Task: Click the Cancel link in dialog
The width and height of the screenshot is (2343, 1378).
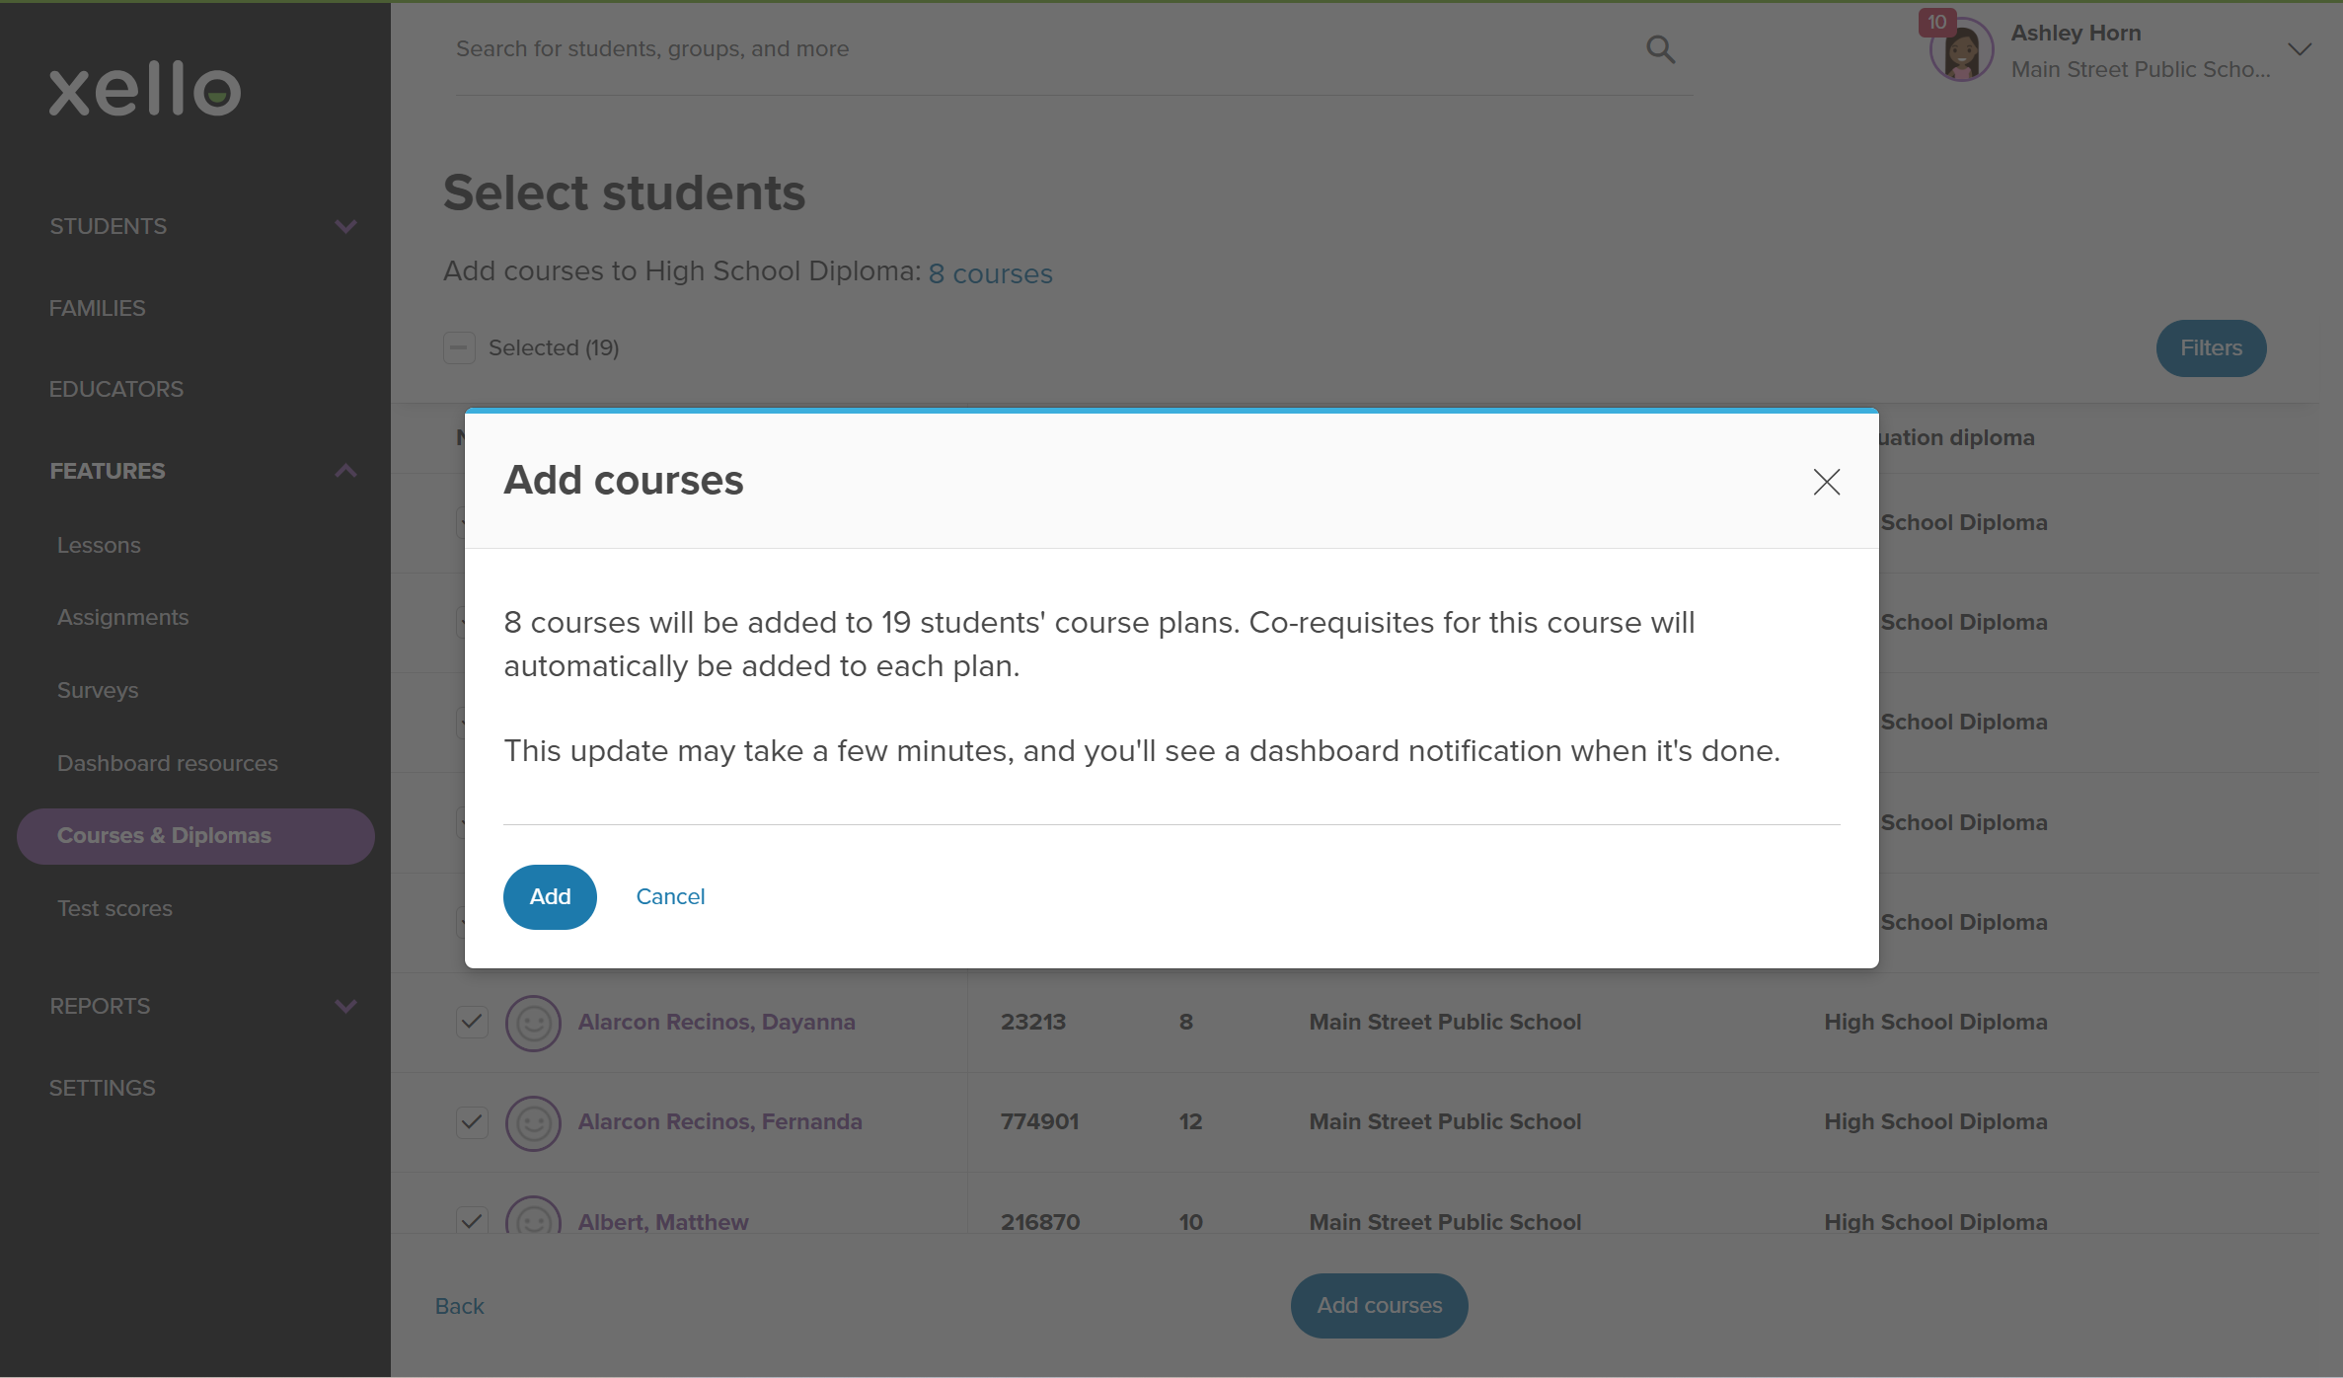Action: coord(670,896)
